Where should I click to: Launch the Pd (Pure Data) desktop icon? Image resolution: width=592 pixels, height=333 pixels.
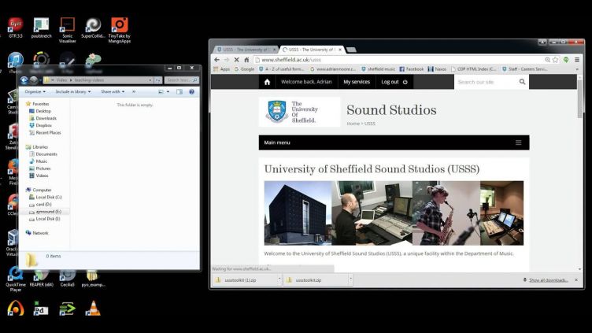41,309
